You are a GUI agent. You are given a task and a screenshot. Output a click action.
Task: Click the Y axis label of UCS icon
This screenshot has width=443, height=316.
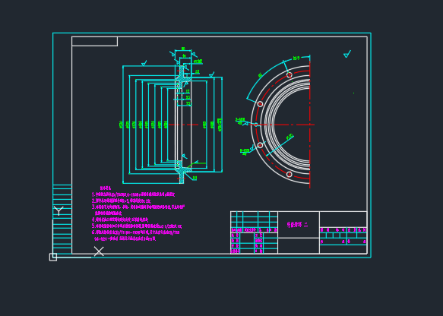[x=59, y=211]
